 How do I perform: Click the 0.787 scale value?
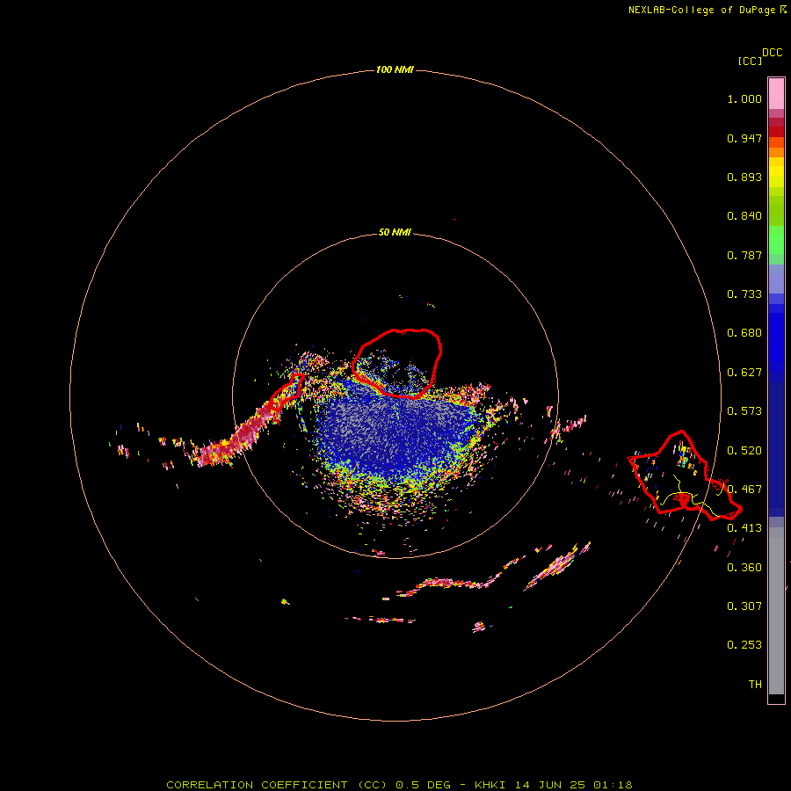(x=744, y=255)
